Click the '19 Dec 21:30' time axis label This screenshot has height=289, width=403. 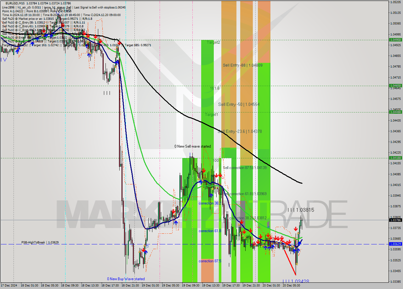tap(251, 286)
